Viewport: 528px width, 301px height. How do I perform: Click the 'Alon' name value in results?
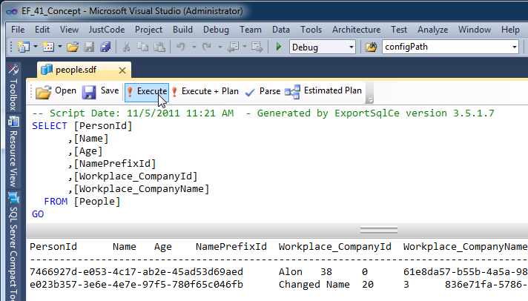coord(290,271)
